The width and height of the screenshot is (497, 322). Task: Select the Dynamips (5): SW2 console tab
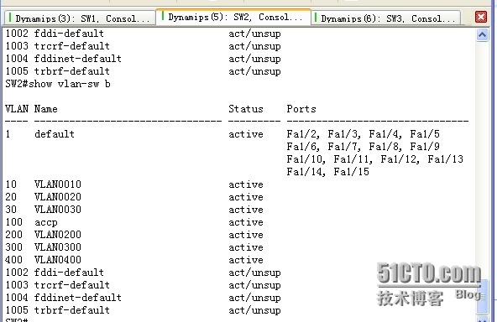pyautogui.click(x=233, y=17)
